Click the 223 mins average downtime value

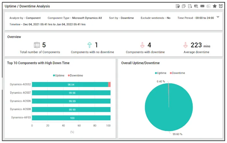click(x=200, y=45)
